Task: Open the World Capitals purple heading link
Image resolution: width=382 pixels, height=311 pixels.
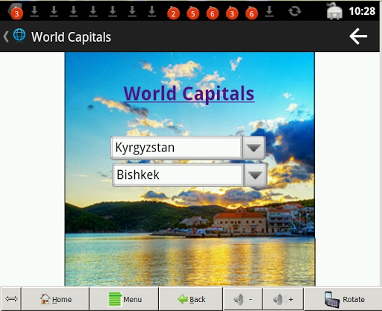Action: (189, 93)
